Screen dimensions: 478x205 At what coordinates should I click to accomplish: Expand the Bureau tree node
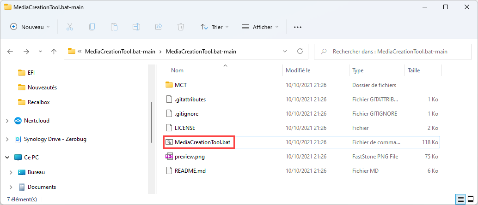11,172
